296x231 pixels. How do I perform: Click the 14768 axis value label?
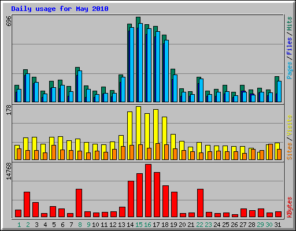point(9,172)
